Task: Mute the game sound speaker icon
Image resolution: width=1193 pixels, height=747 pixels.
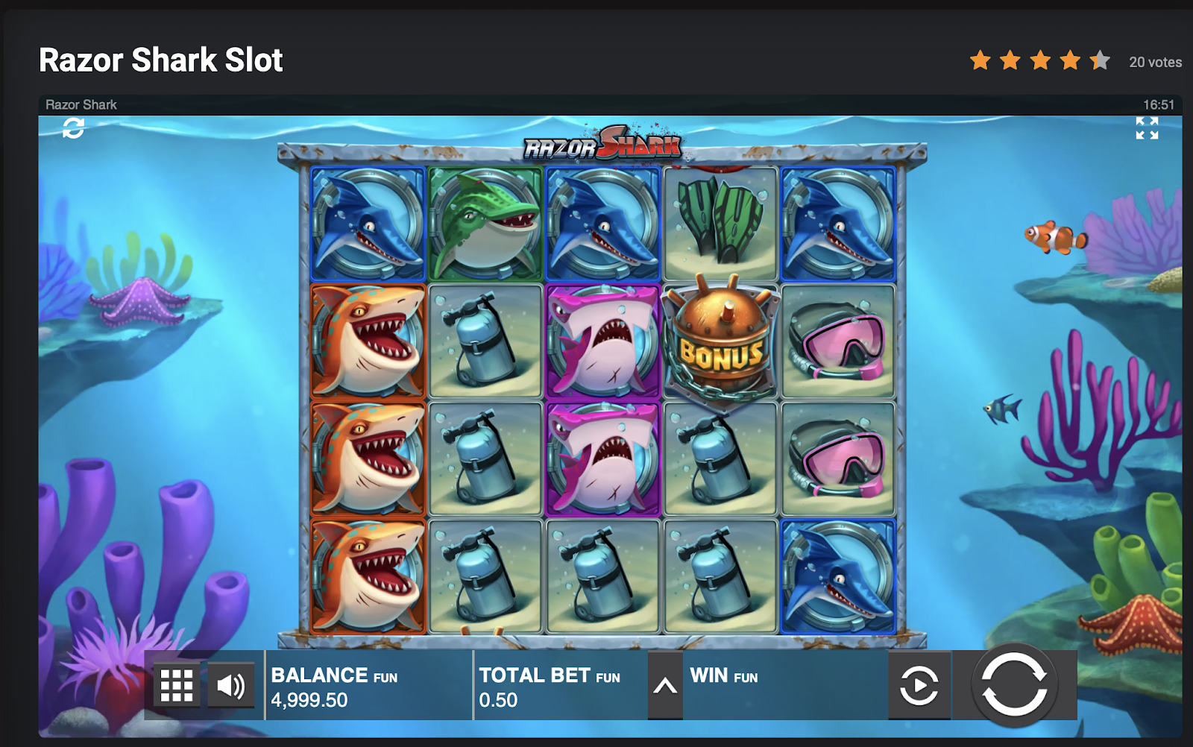Action: 230,685
